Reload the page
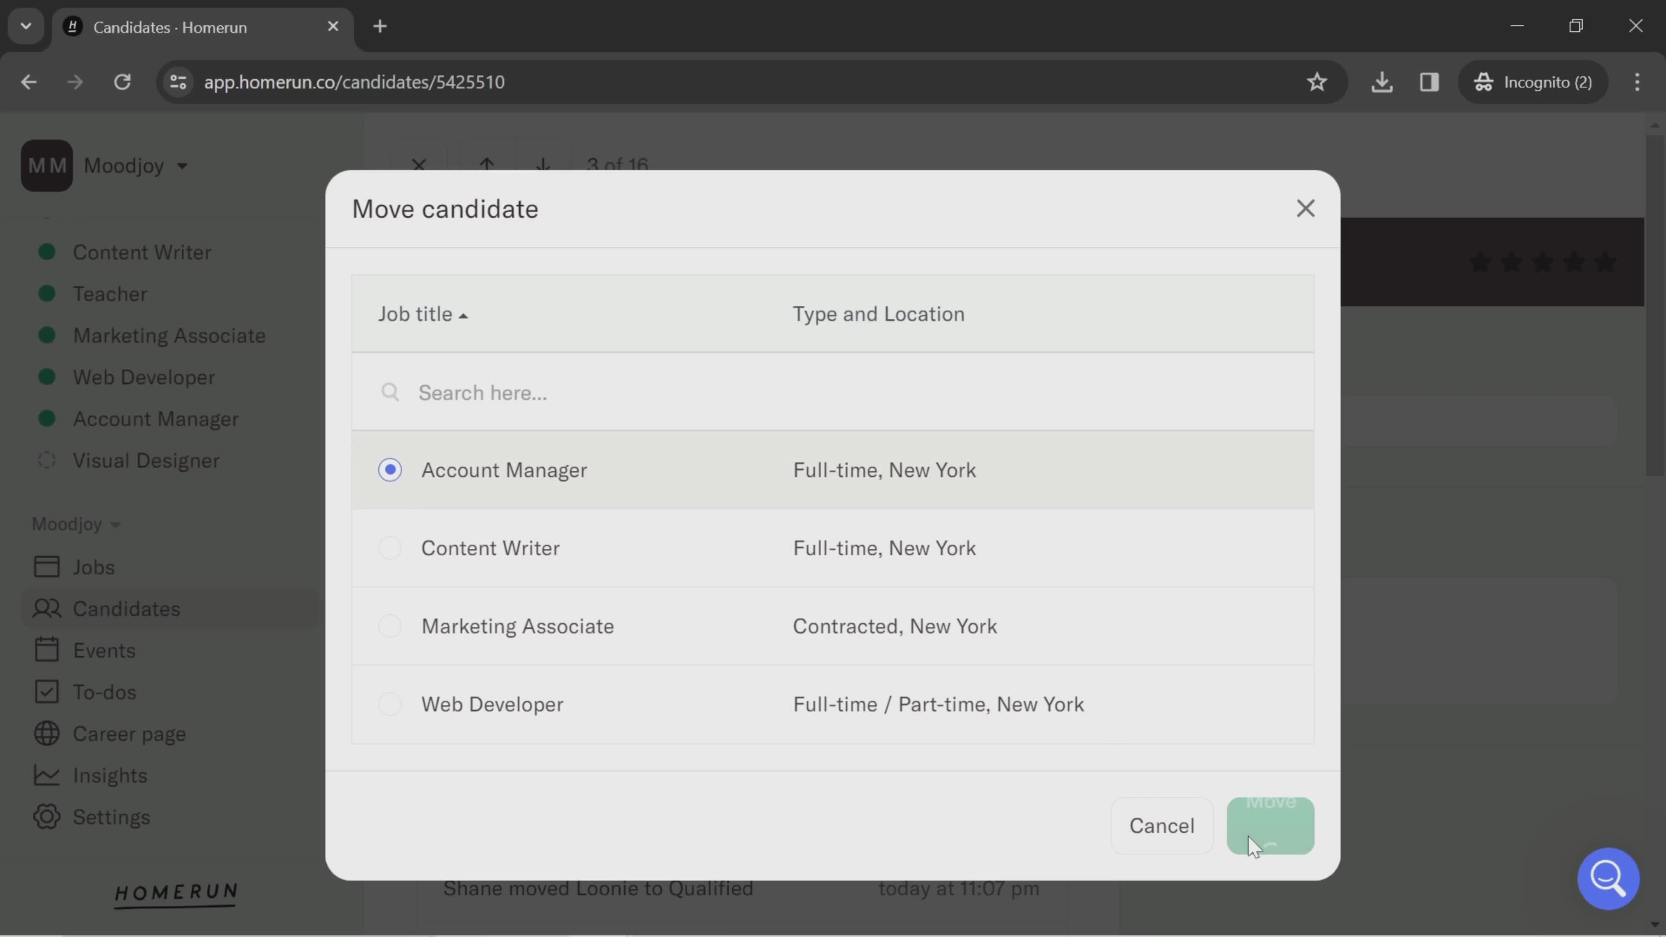The height and width of the screenshot is (937, 1666). 122,82
